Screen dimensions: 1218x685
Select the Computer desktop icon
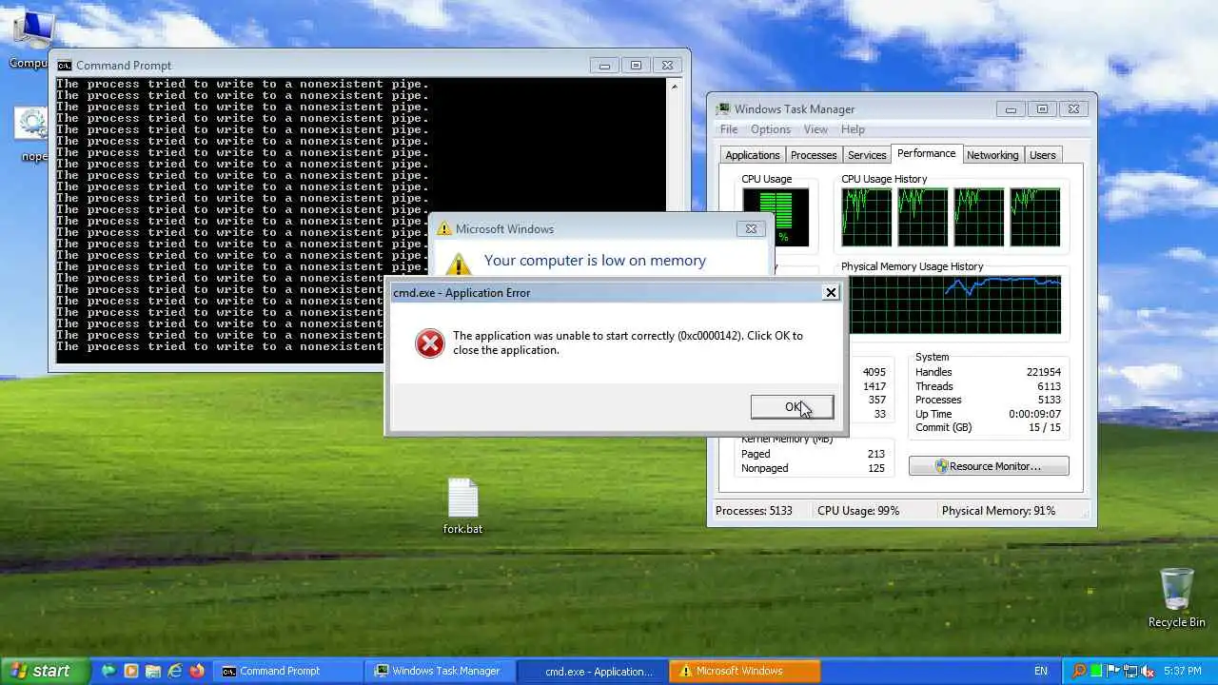tap(32, 38)
